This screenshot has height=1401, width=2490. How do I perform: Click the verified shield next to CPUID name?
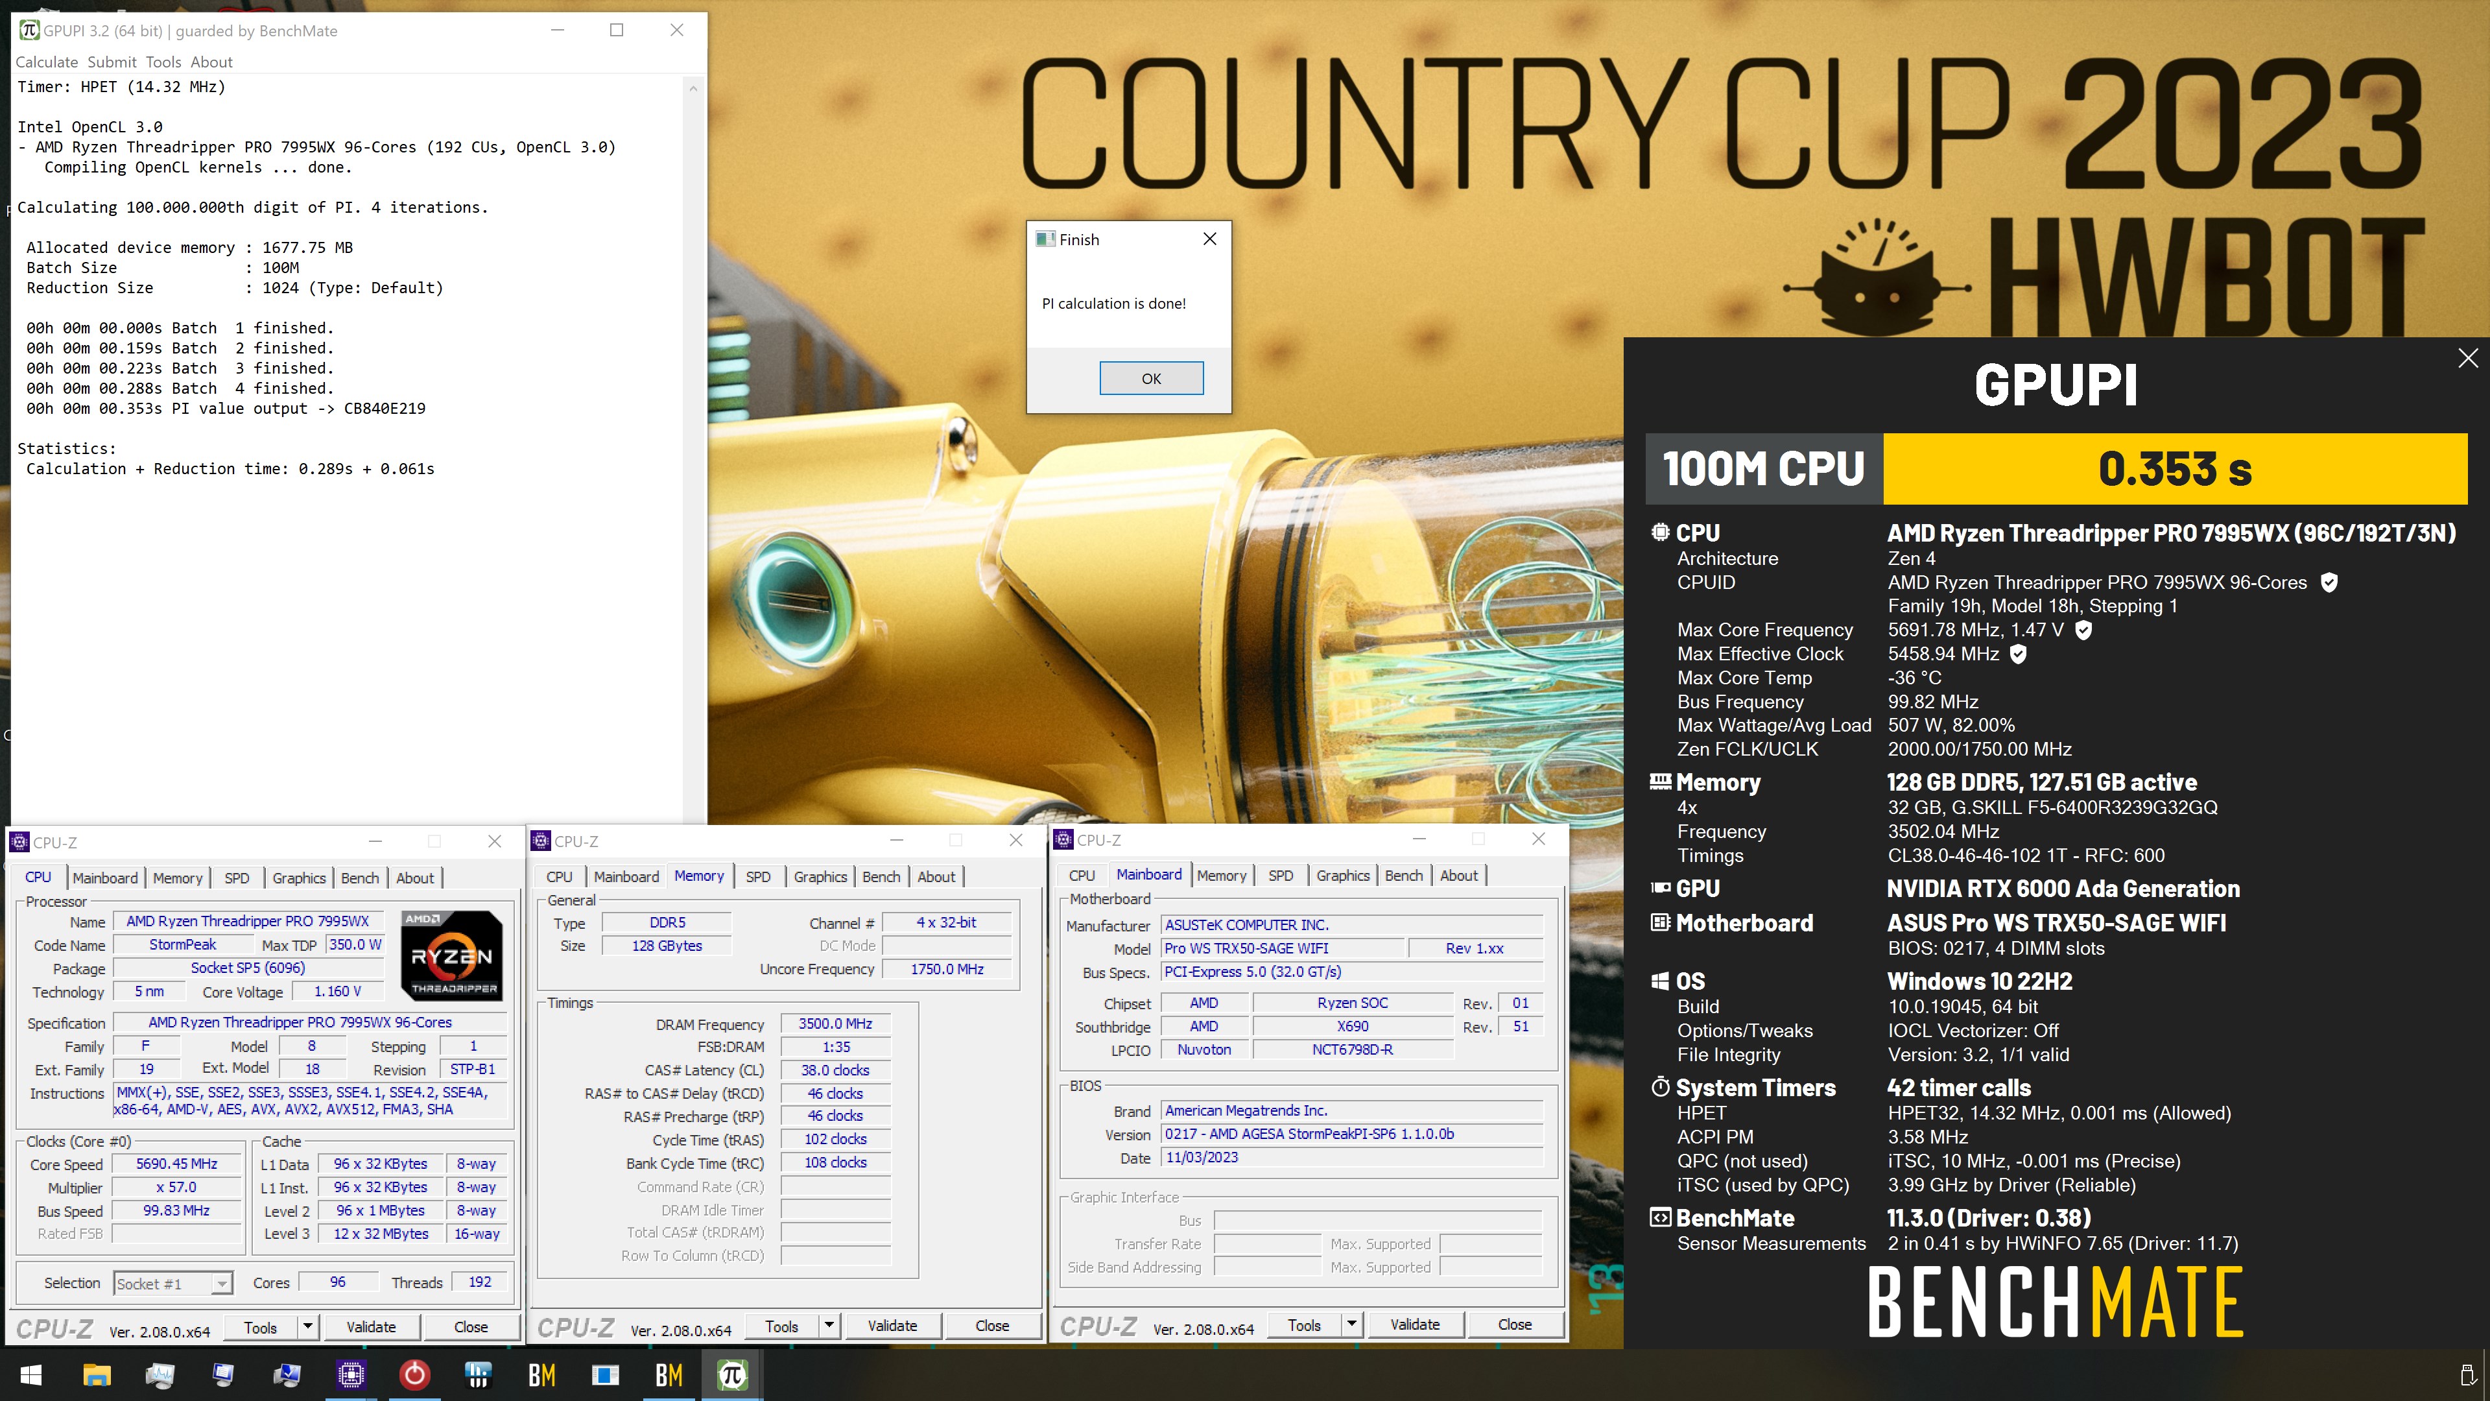(2330, 582)
